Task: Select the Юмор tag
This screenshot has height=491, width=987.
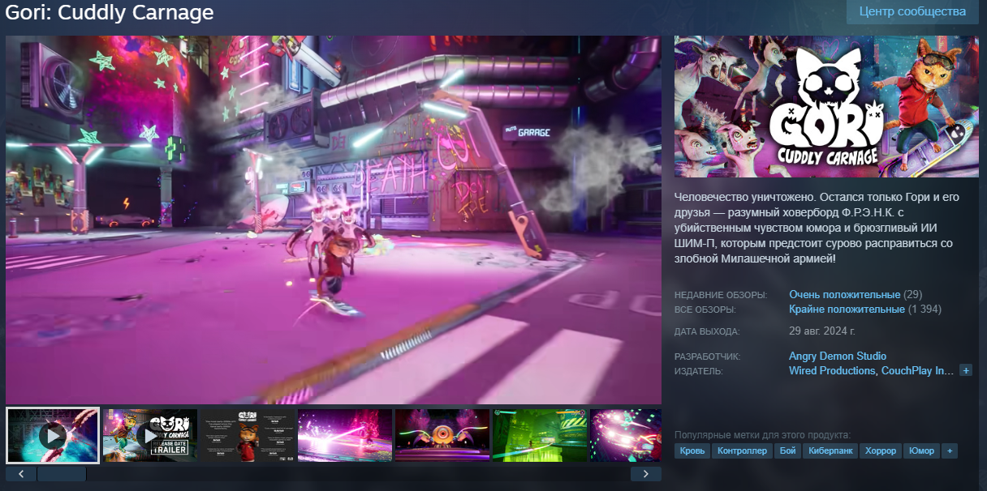Action: (922, 450)
